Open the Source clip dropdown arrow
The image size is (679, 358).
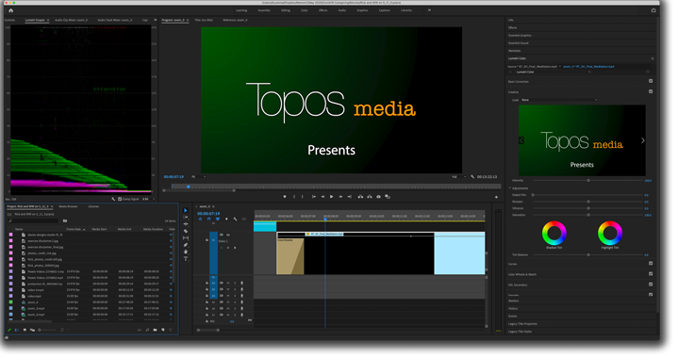[560, 67]
